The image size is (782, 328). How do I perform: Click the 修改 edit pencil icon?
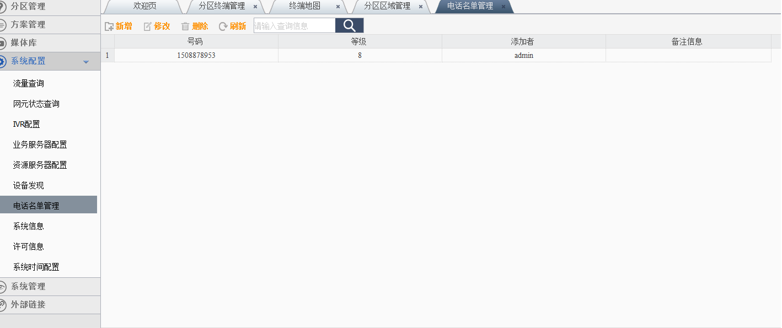[x=147, y=26]
